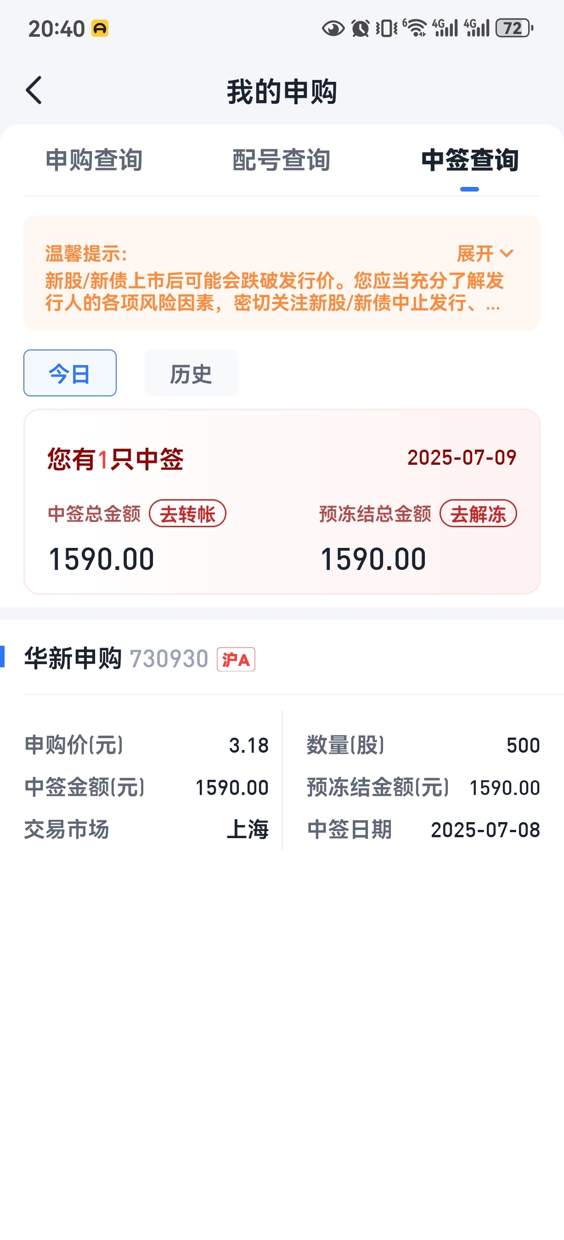Switch to the 申购查询 tab
Viewport: 564px width, 1240px height.
click(94, 160)
